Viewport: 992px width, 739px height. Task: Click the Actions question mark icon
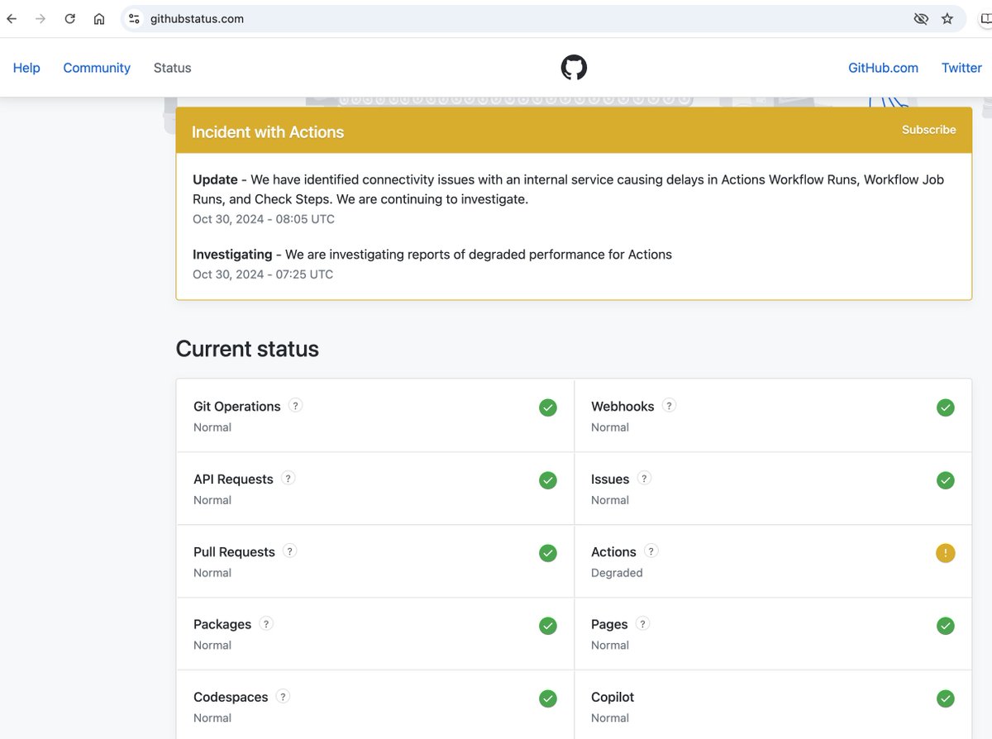[x=651, y=551]
